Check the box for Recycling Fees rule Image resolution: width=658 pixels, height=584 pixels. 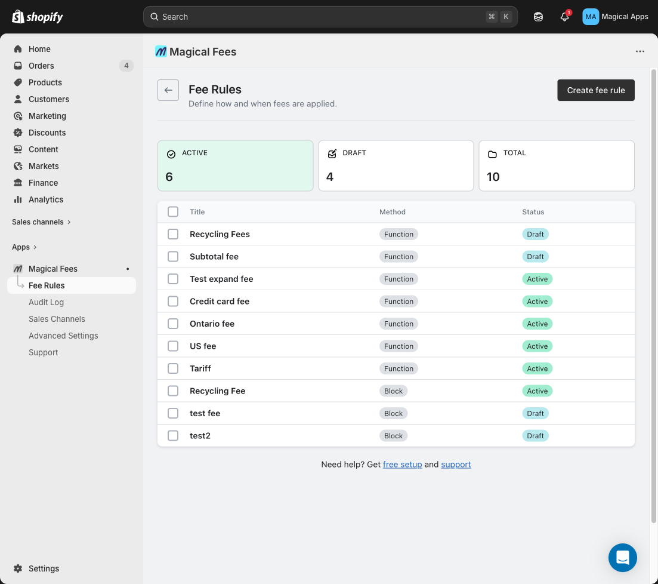(173, 234)
